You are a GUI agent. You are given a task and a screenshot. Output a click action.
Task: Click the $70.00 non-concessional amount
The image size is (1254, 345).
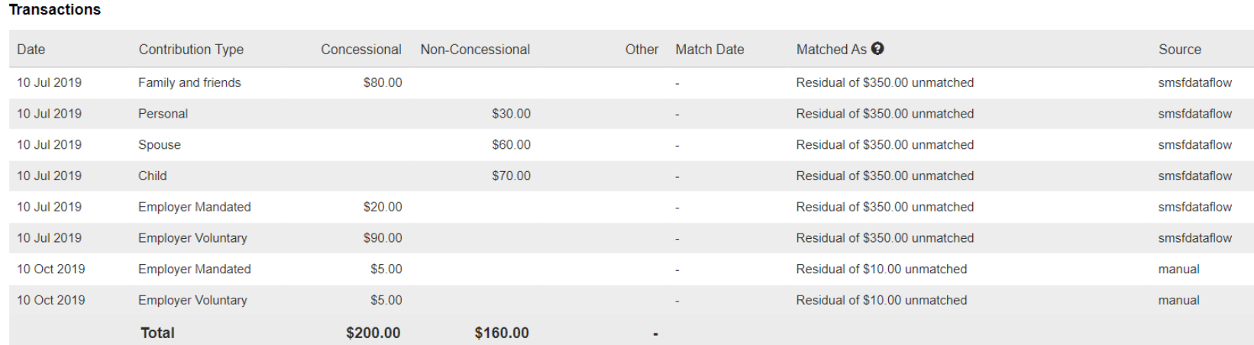[x=511, y=176]
